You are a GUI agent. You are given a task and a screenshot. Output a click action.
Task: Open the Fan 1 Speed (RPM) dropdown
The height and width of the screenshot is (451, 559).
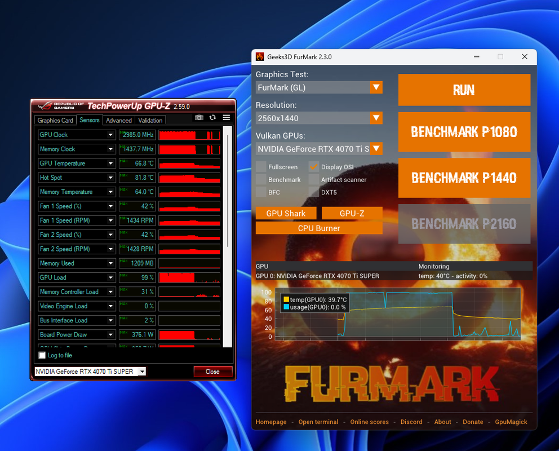110,220
